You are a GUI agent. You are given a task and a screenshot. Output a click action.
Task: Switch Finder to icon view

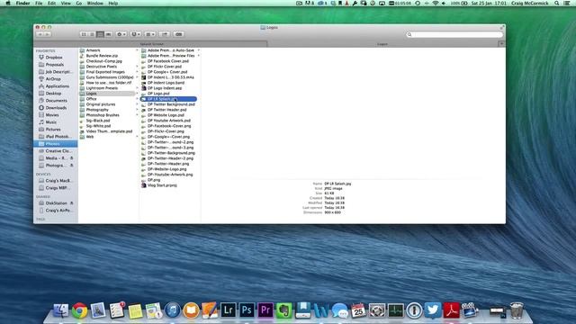click(x=84, y=34)
